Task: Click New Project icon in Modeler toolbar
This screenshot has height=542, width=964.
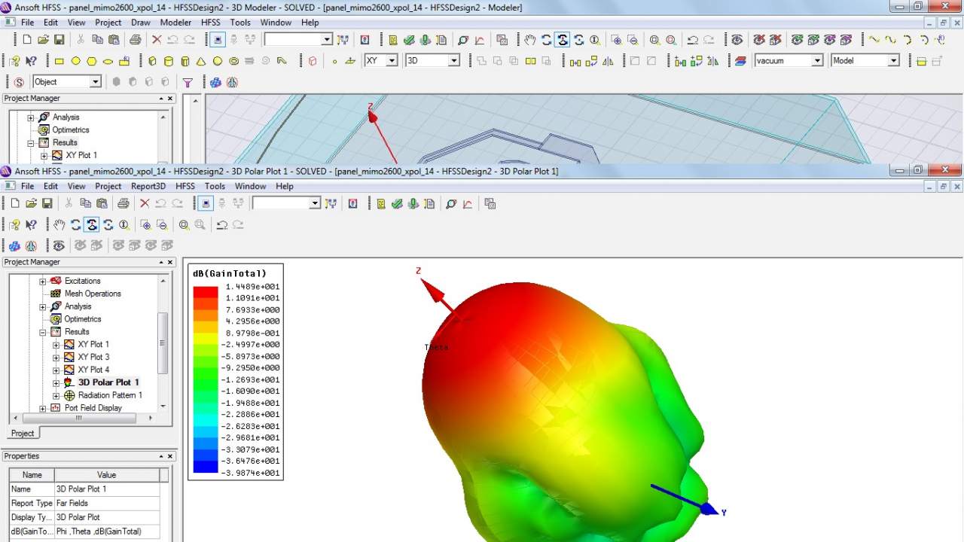Action: [27, 40]
